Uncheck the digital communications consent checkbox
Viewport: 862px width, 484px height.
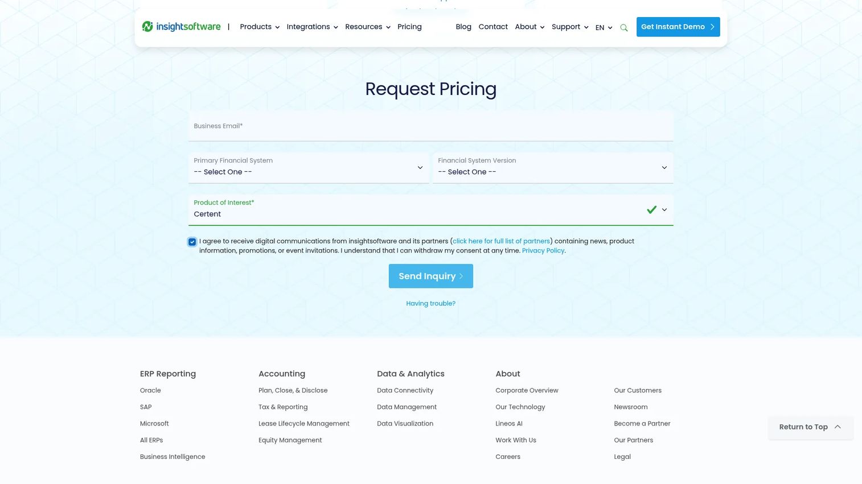[x=192, y=242]
